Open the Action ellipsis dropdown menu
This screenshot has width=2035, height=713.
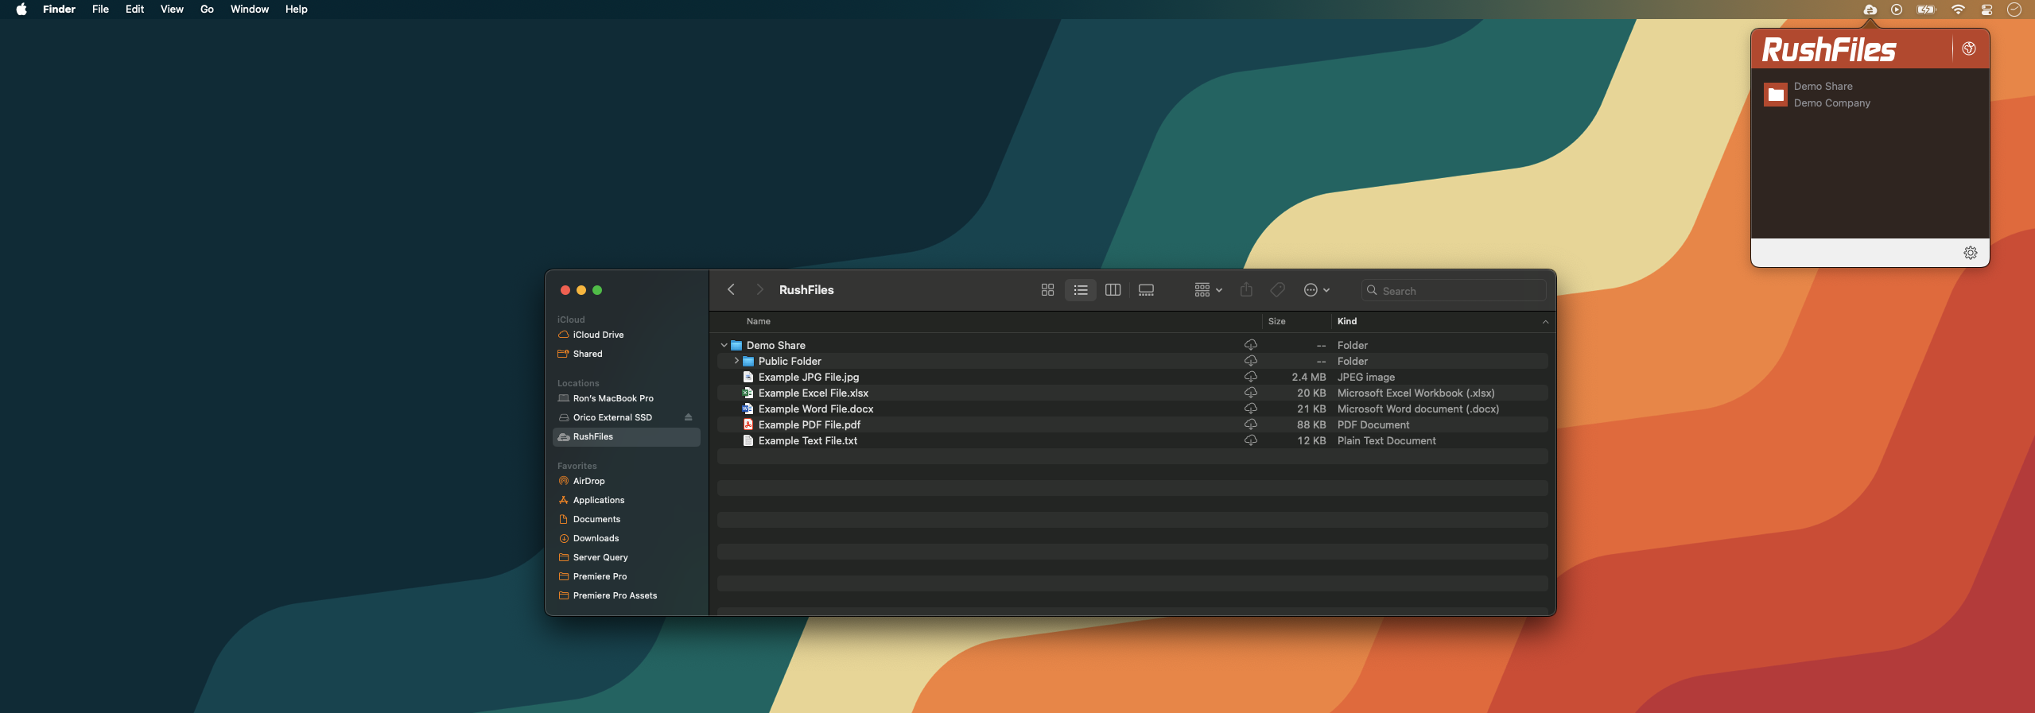[1317, 290]
